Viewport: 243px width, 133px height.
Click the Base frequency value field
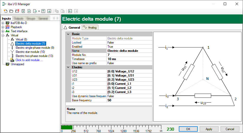(x=129, y=100)
